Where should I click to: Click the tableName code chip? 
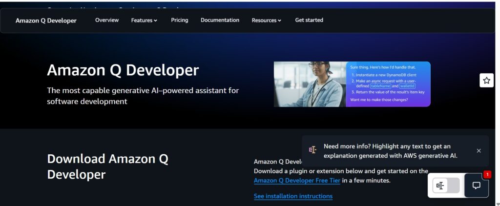tap(380, 86)
